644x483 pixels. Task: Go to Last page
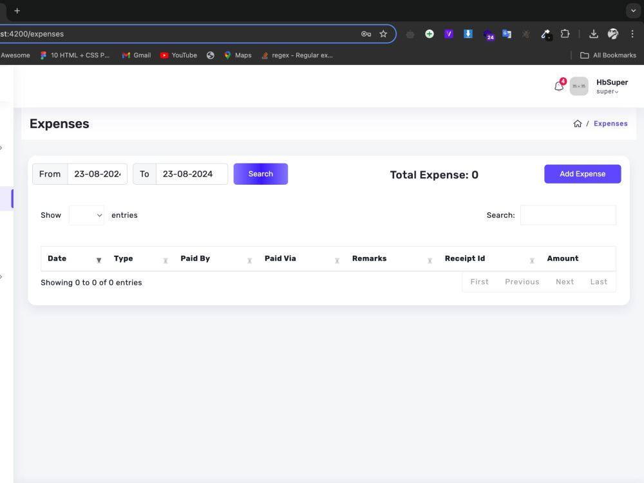tap(598, 282)
